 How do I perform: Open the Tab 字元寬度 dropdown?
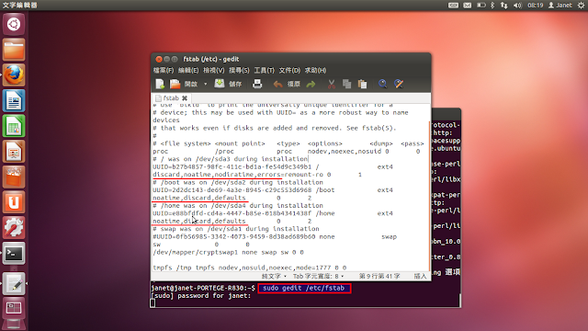(318, 276)
